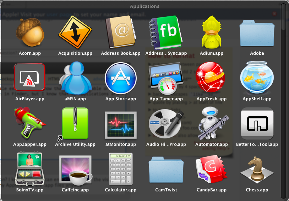Viewport: 289px width, 201px height.
Task: Click the Automator.app label
Action: [212, 144]
